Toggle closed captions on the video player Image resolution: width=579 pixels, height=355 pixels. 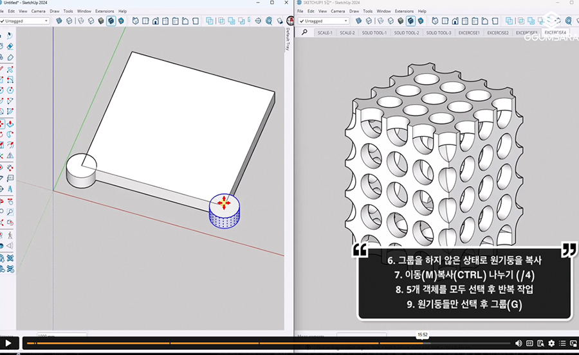[x=529, y=343]
